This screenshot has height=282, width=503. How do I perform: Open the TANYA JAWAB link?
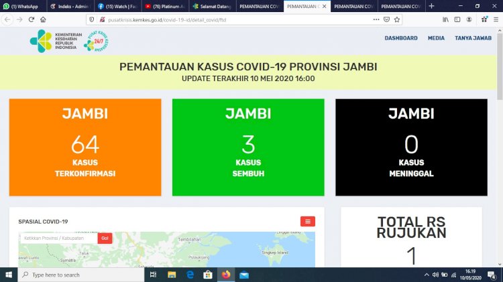[473, 38]
